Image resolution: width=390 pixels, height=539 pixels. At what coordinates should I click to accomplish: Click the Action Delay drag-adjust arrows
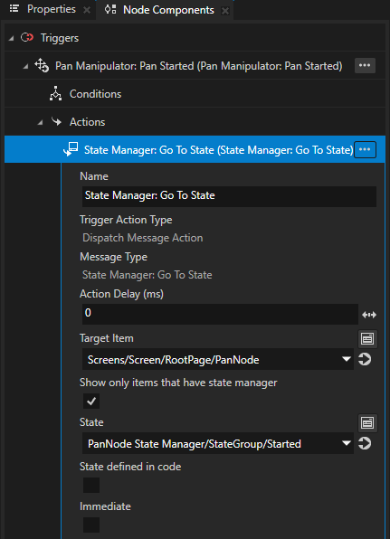[369, 315]
